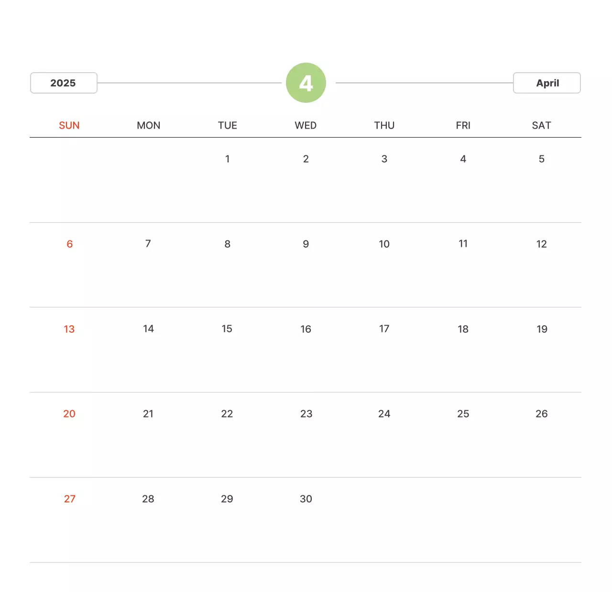Select day 9 in the calendar
This screenshot has width=612, height=592.
pos(306,244)
